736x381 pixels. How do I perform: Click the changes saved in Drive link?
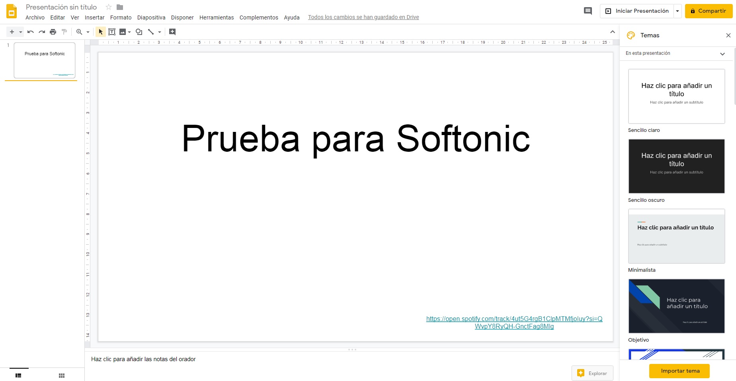(363, 17)
